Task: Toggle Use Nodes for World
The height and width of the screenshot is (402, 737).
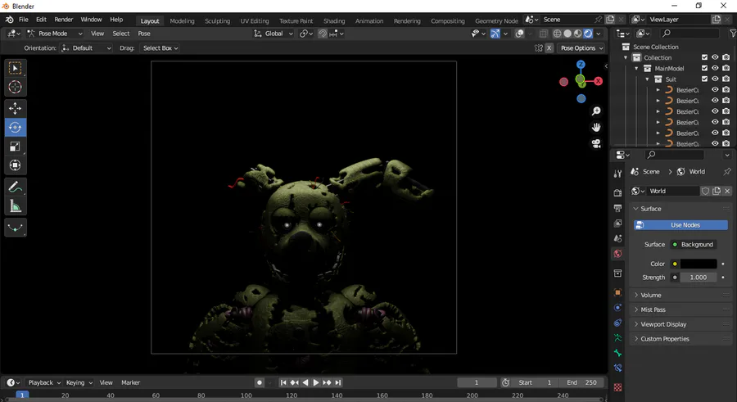Action: click(x=680, y=225)
